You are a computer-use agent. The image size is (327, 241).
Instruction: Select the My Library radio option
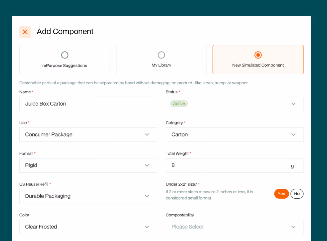click(161, 59)
